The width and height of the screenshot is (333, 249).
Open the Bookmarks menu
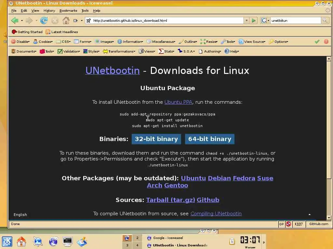[68, 11]
